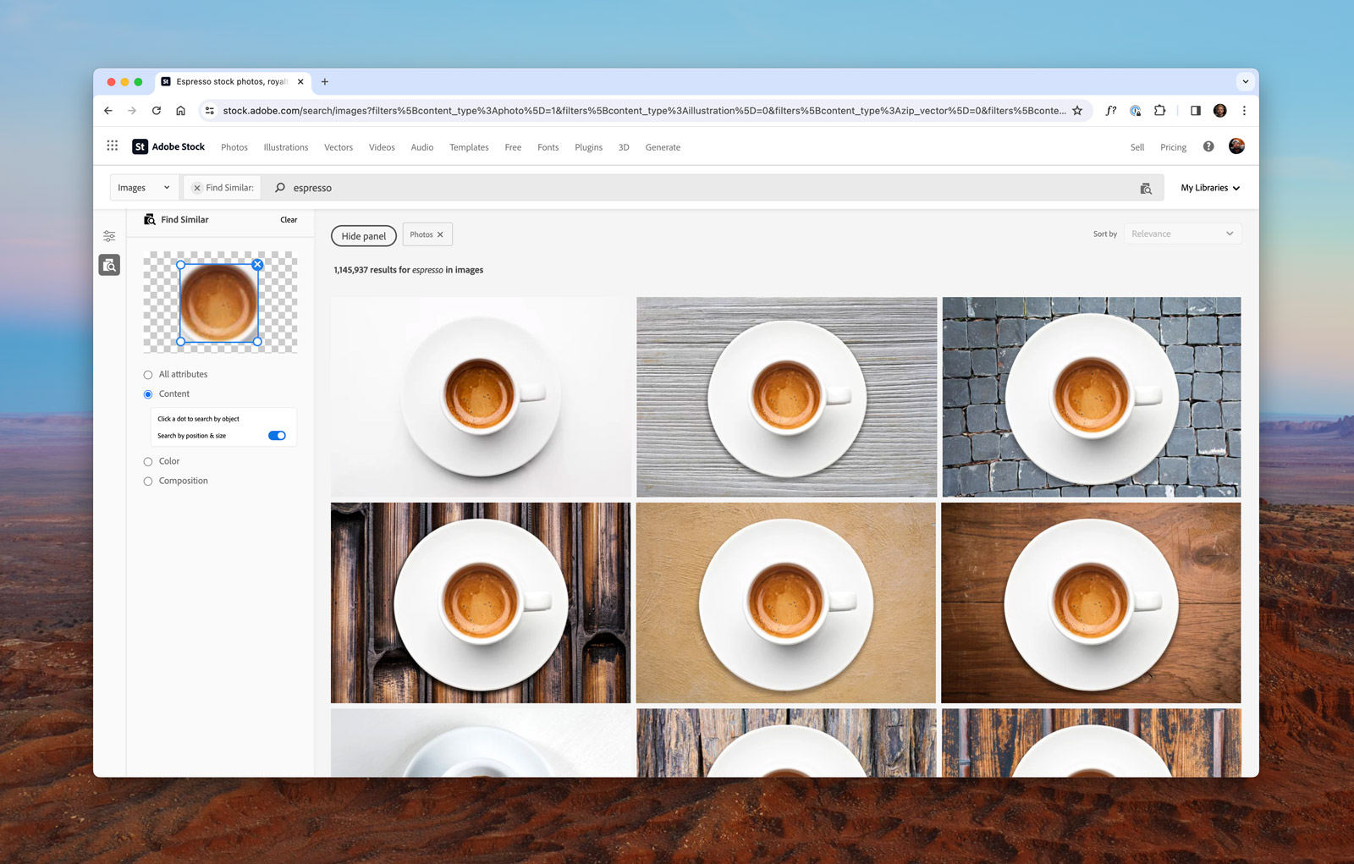This screenshot has height=864, width=1354.
Task: Open the Adobe apps grid launcher
Action: coord(113,146)
